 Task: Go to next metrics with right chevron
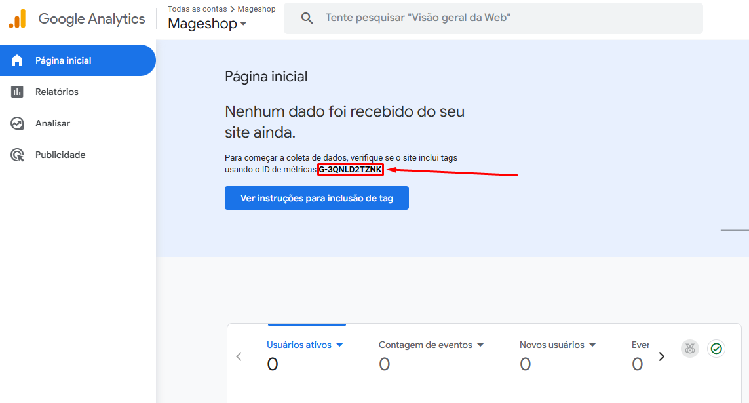tap(662, 356)
